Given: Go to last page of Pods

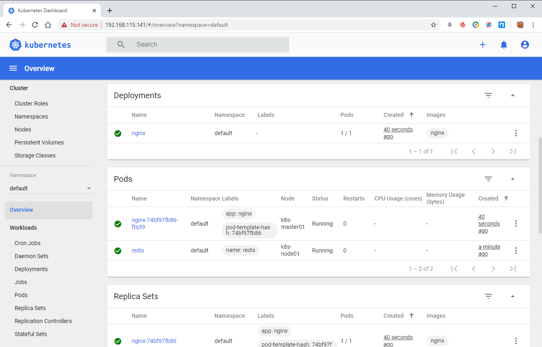Looking at the screenshot, I should tap(513, 269).
